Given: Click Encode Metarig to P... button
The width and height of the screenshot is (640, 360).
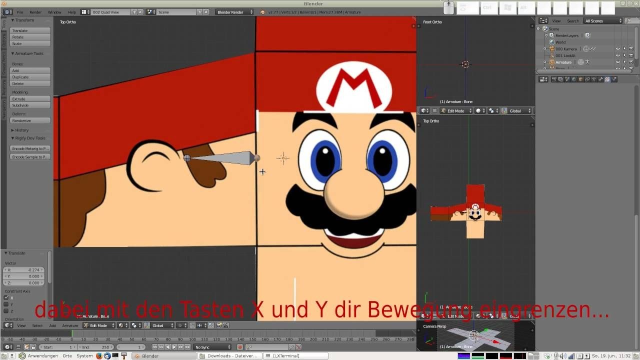Looking at the screenshot, I should [30, 148].
